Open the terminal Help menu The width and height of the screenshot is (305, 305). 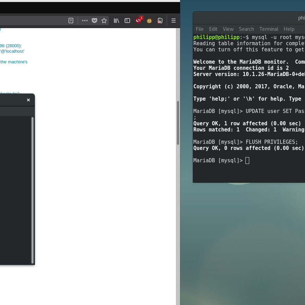click(289, 29)
